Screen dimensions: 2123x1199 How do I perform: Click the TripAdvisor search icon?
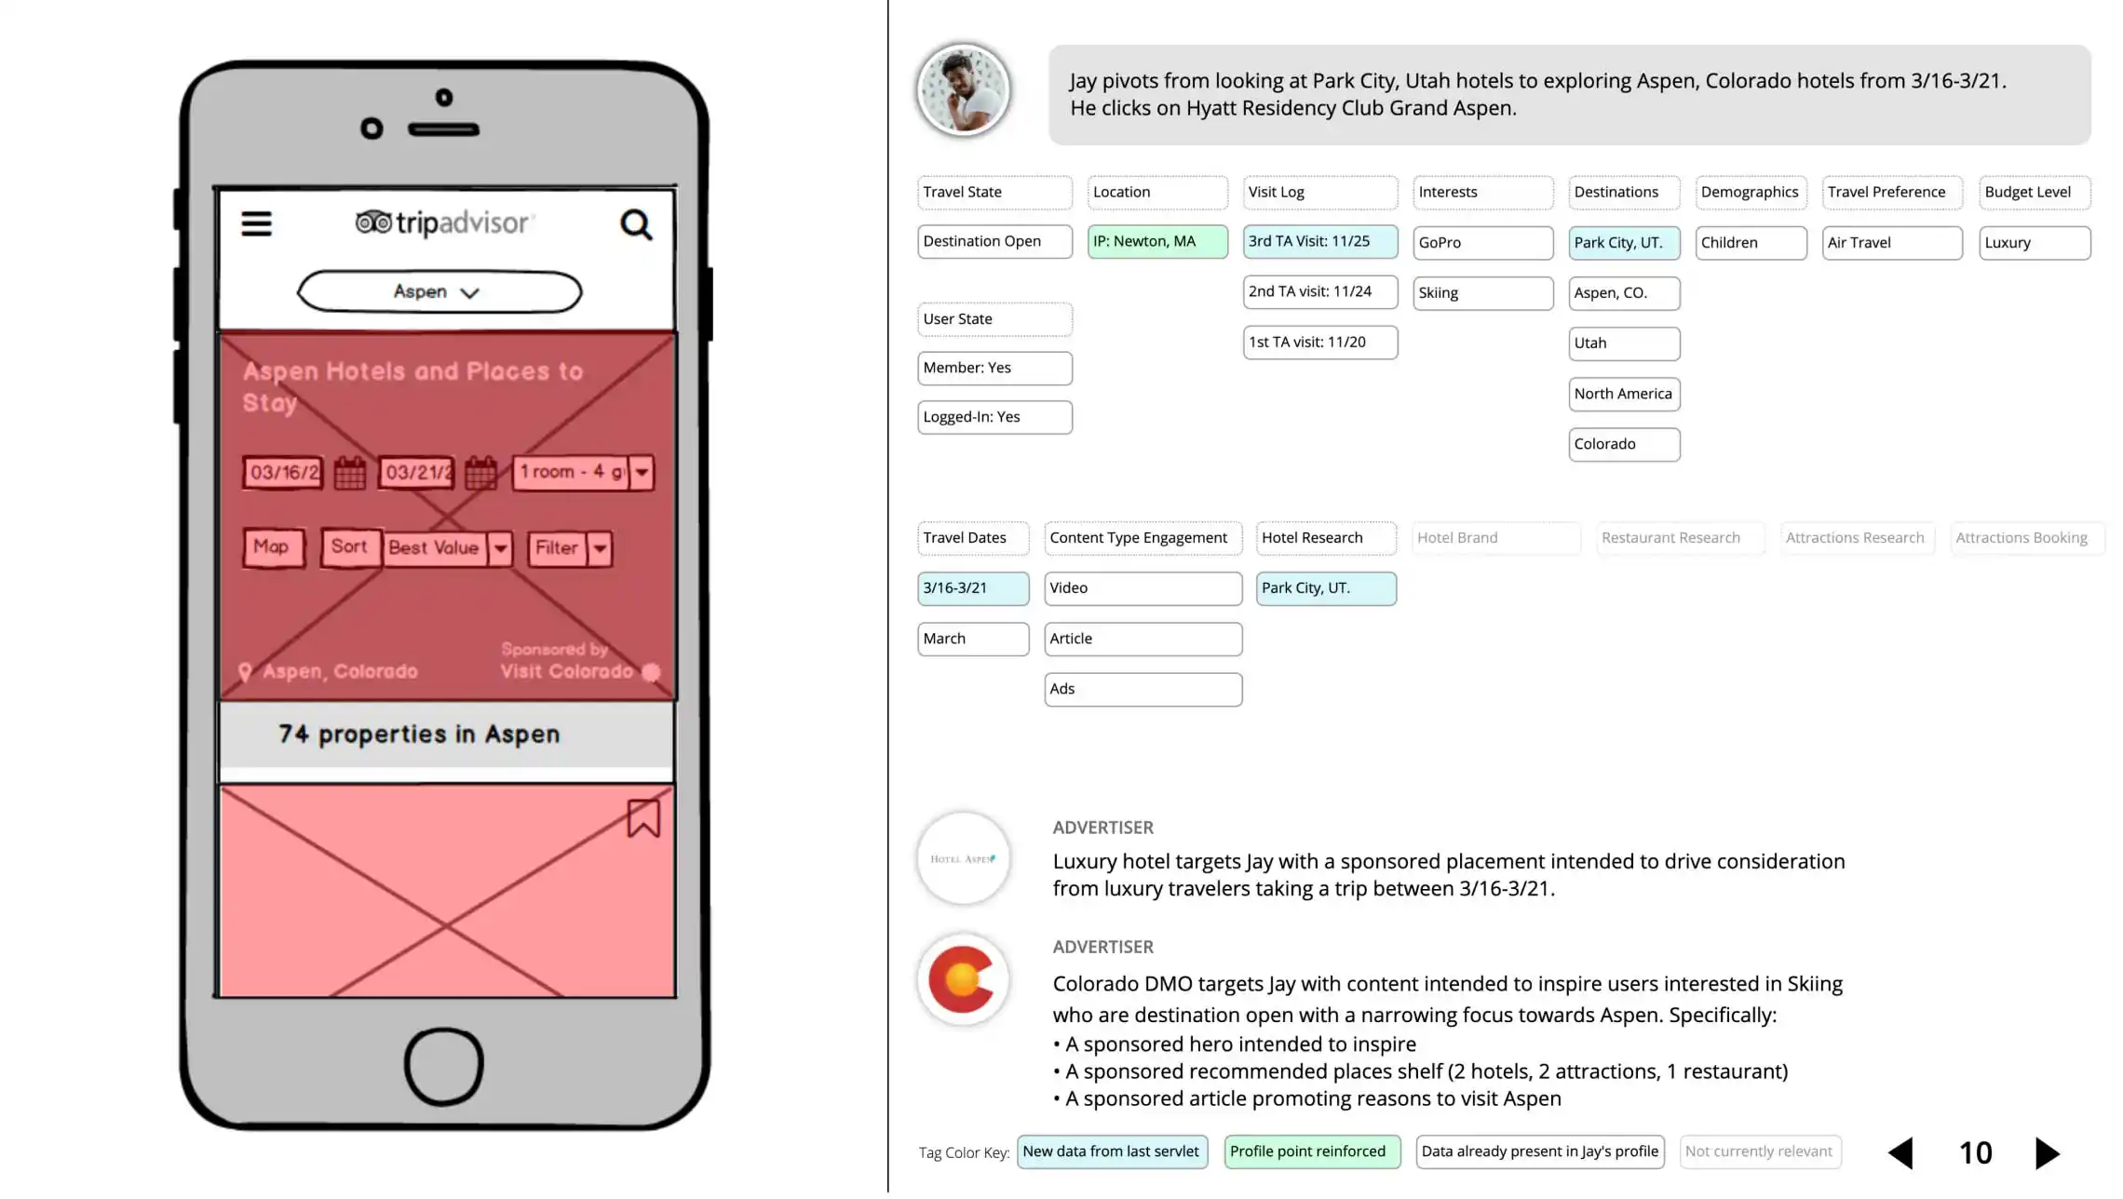click(637, 224)
